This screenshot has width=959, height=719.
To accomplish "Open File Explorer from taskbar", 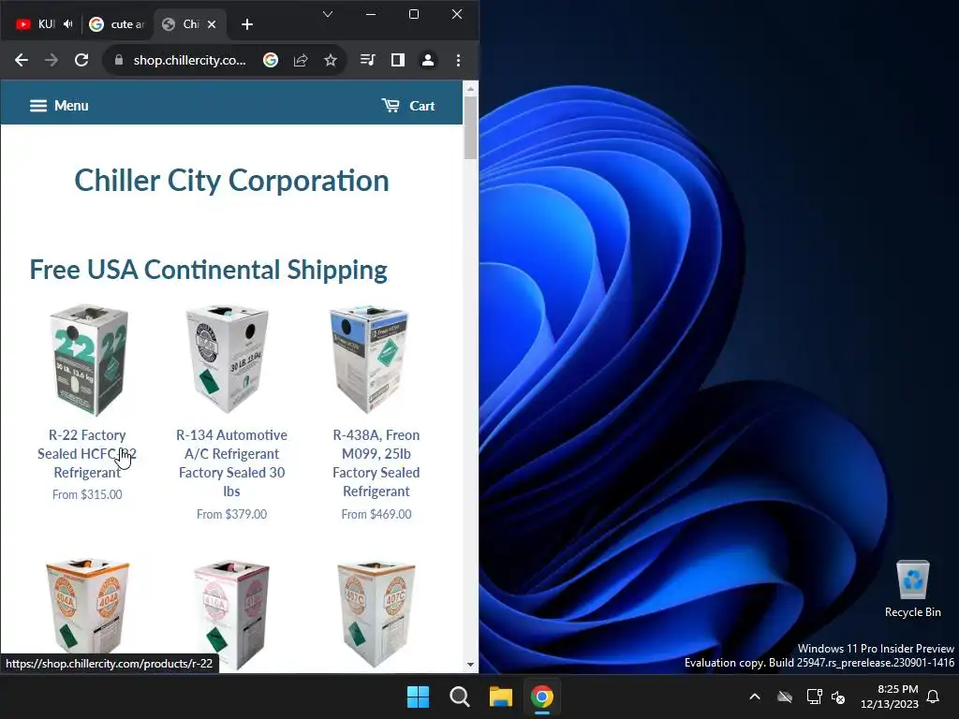I will [x=500, y=697].
